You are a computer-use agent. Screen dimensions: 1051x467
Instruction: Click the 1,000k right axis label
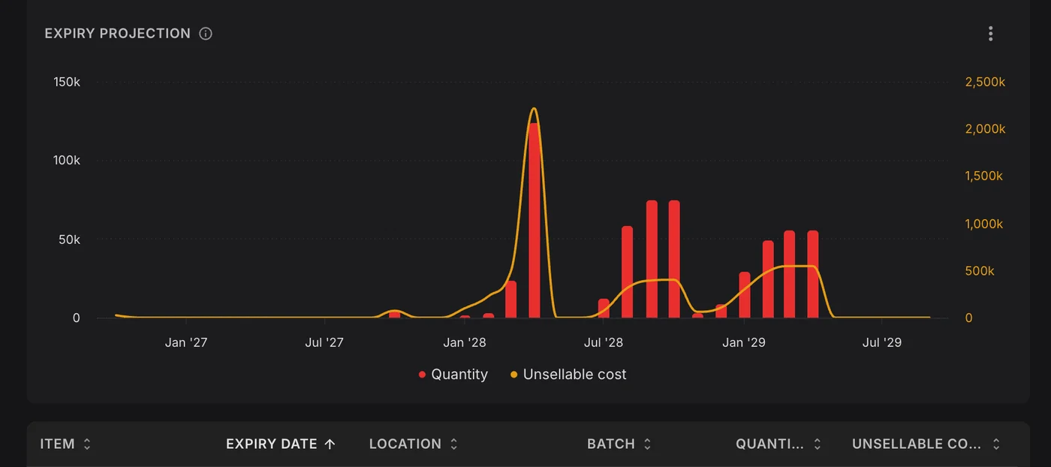(984, 224)
